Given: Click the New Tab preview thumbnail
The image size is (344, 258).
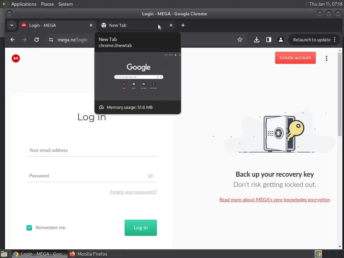Looking at the screenshot, I should point(138,76).
